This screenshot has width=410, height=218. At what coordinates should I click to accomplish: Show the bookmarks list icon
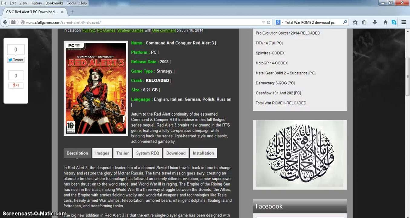[364, 22]
